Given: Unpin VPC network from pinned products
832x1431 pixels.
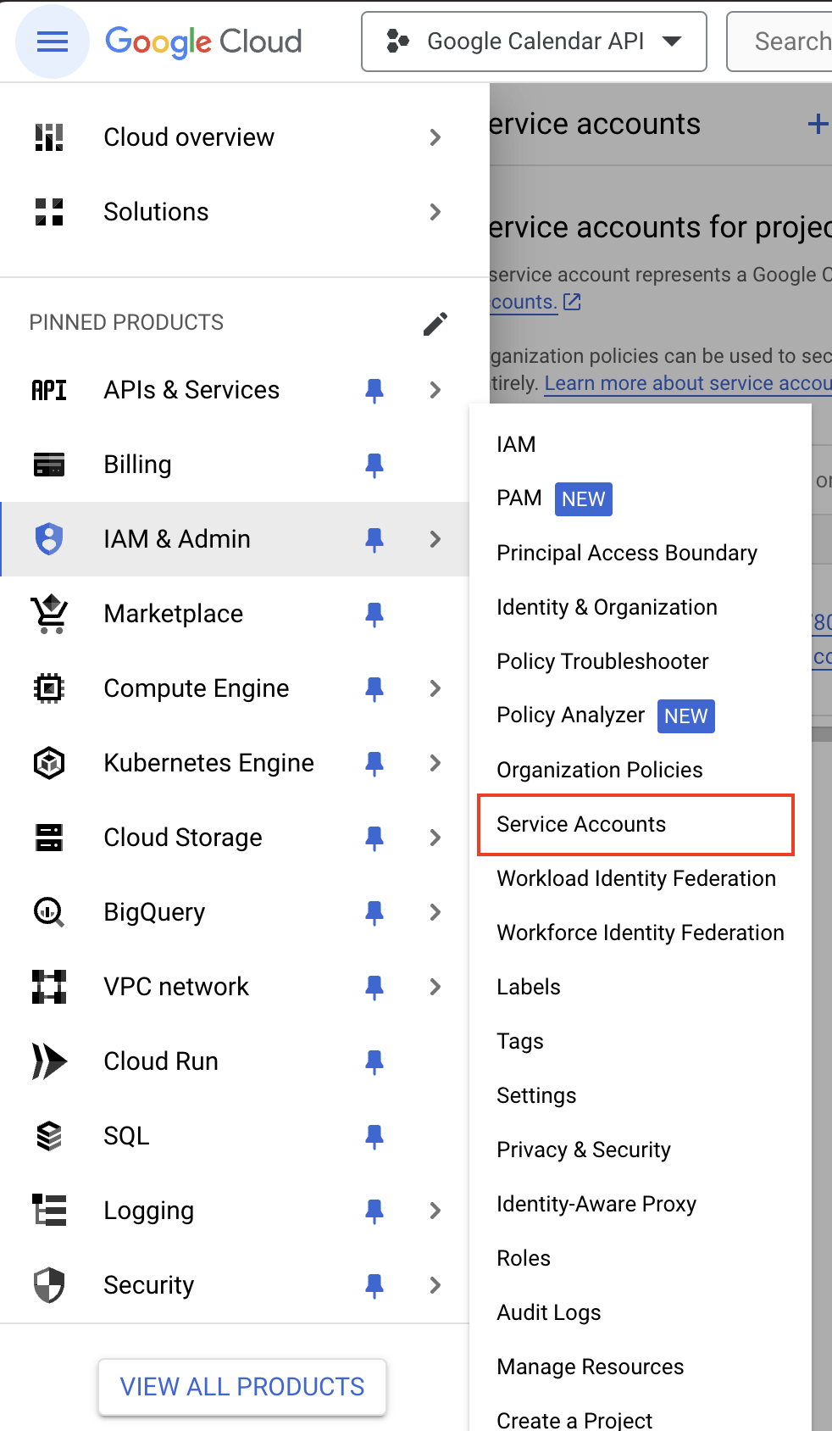Looking at the screenshot, I should point(374,987).
